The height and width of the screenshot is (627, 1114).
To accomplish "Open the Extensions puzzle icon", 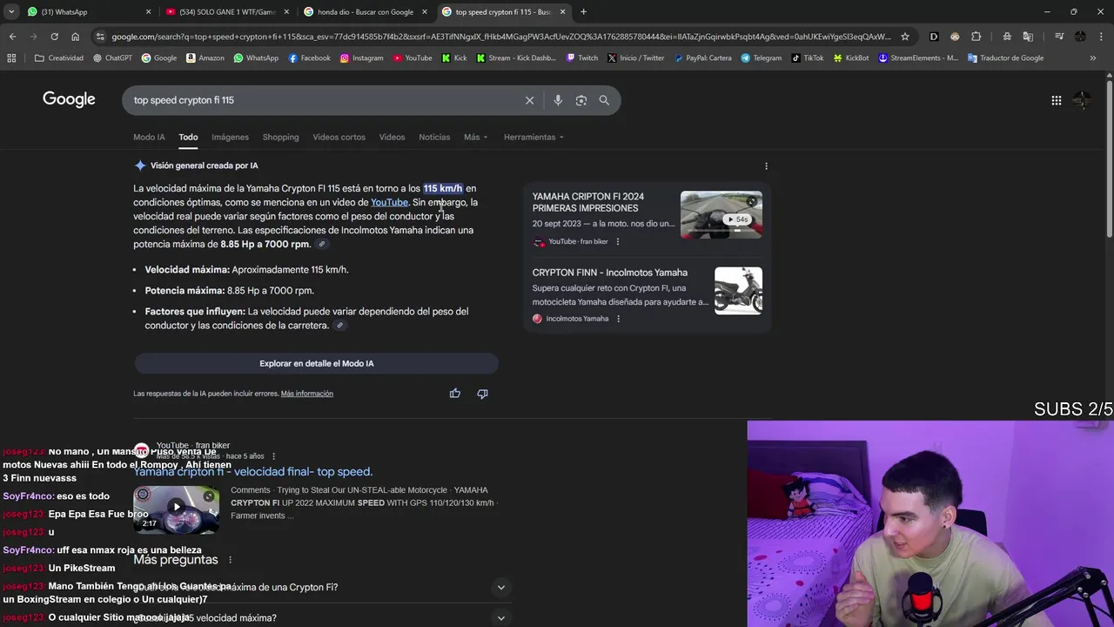I will (976, 37).
